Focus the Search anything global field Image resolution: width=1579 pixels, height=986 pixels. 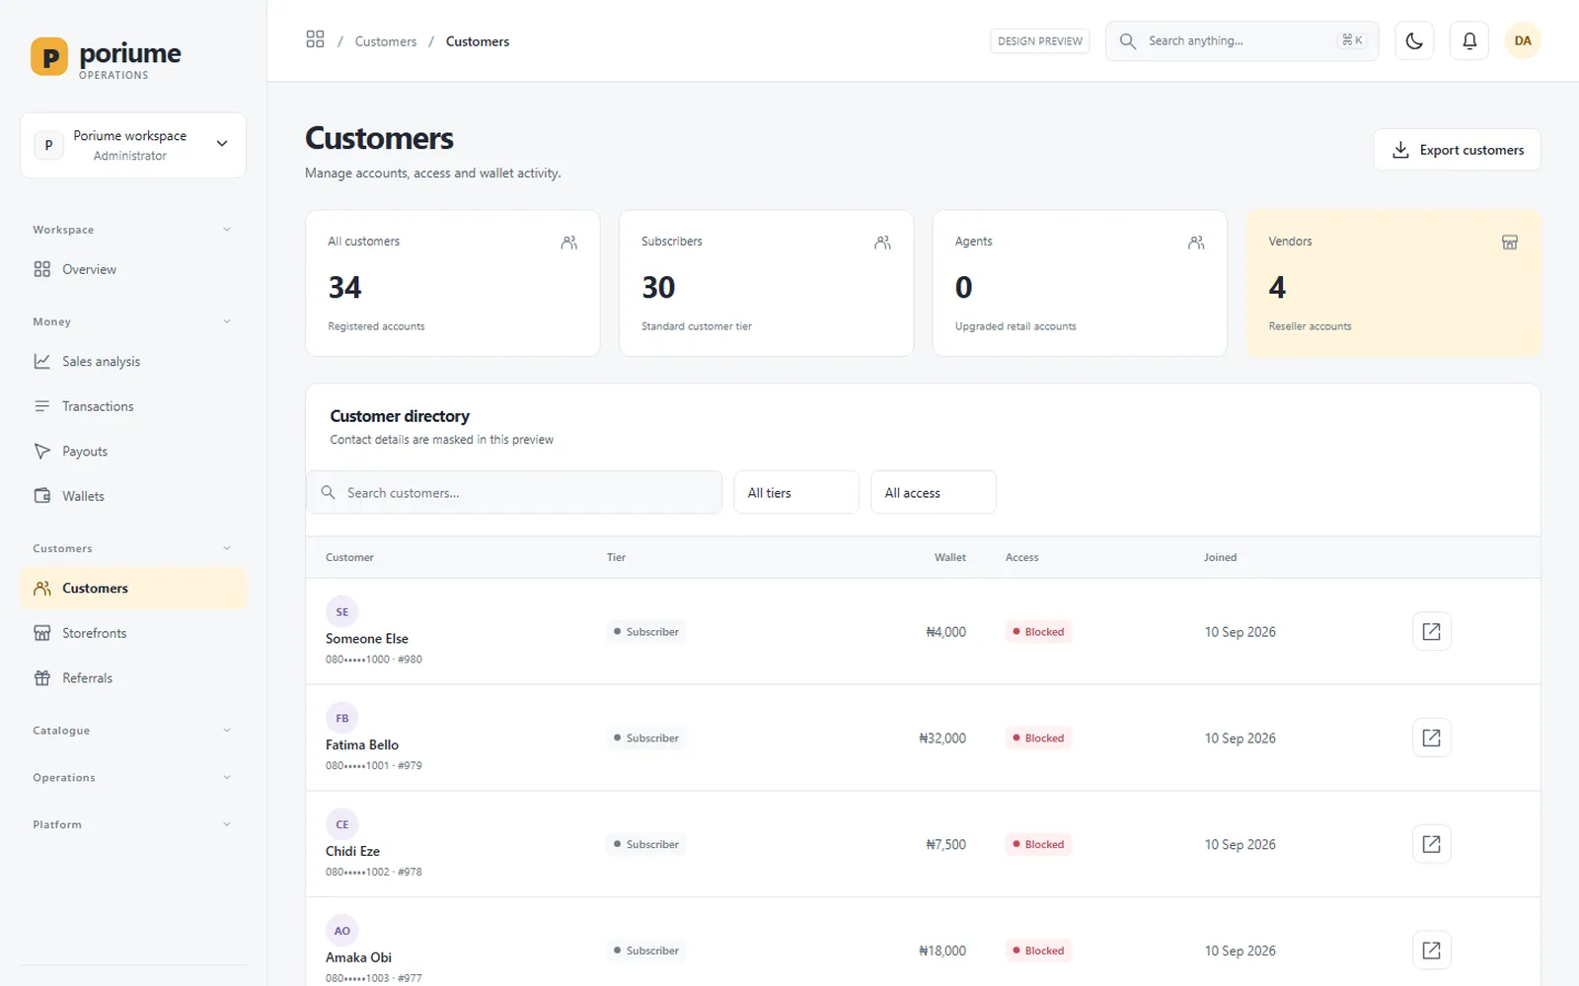tap(1241, 40)
